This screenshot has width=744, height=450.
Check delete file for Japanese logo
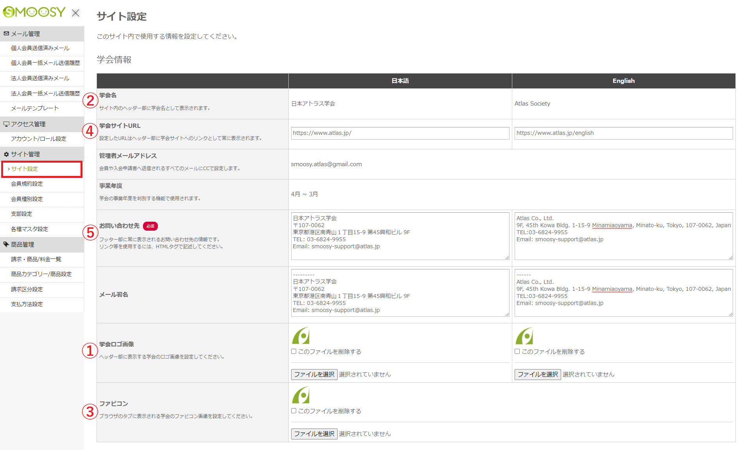click(294, 351)
